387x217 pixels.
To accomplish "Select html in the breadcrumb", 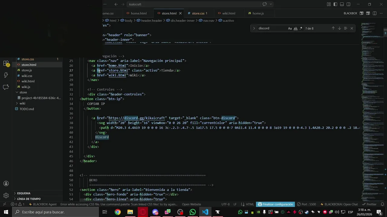I will point(113,20).
